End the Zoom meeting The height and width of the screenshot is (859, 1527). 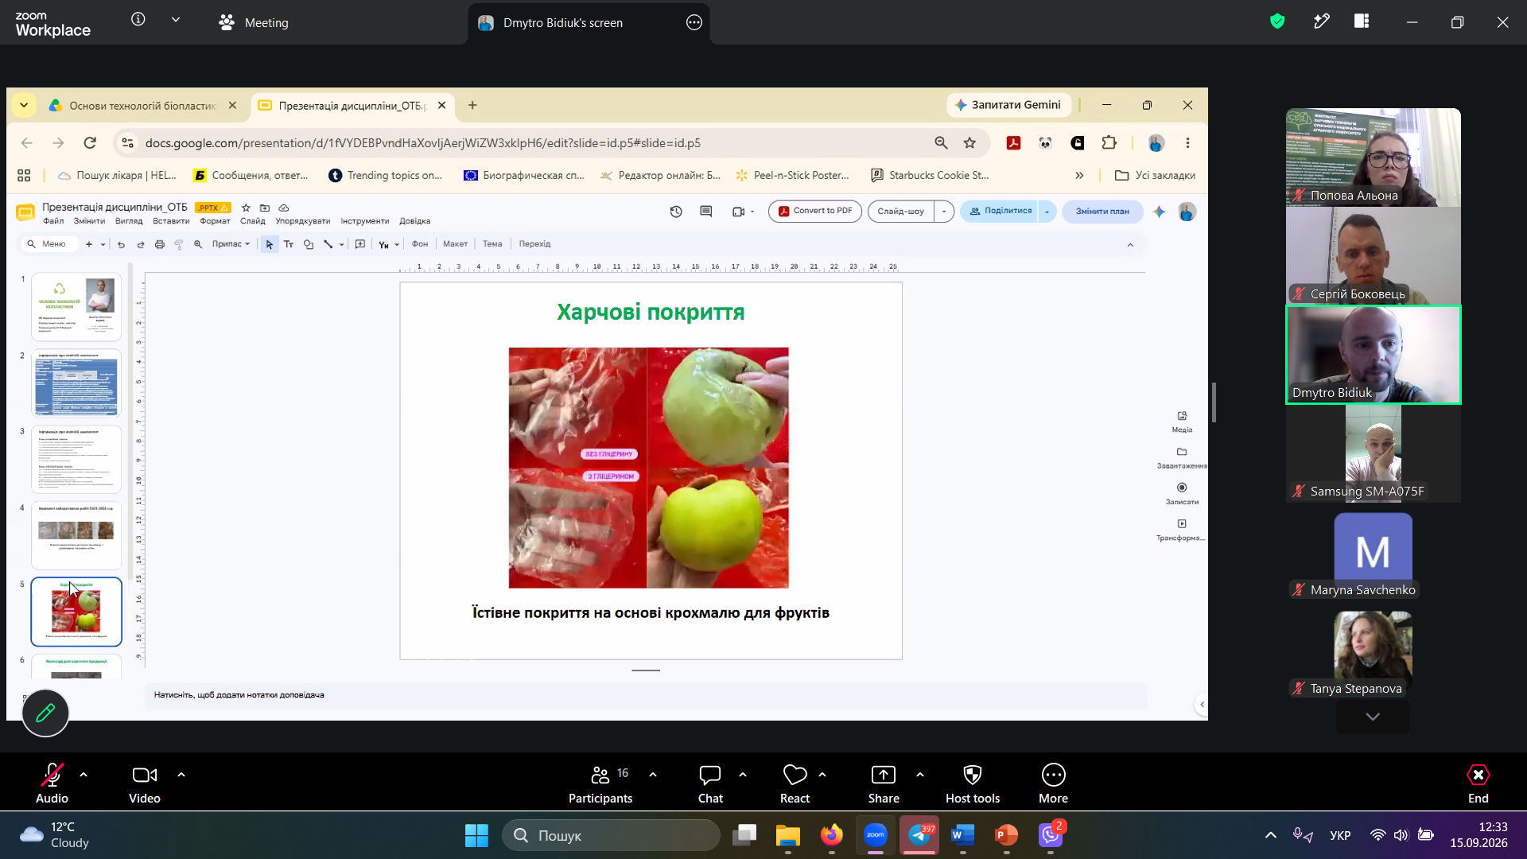point(1478,784)
